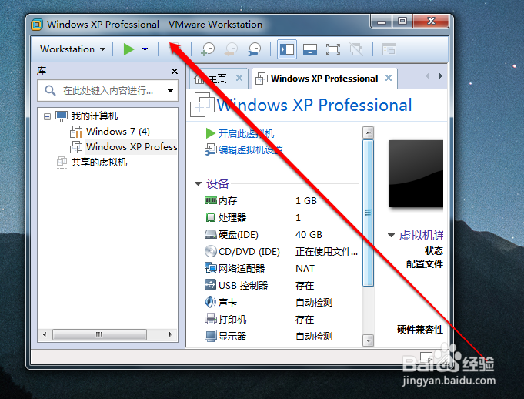The width and height of the screenshot is (524, 399).
Task: Click the sound card speaker icon
Action: pos(211,302)
